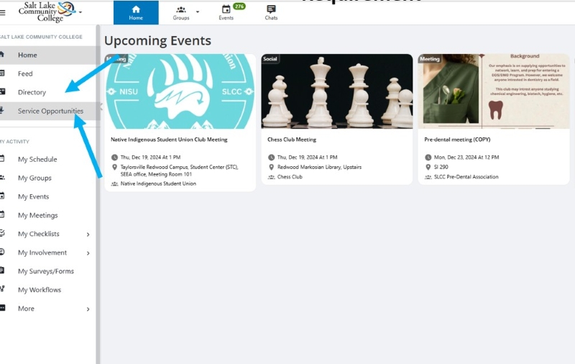Click the clock icon on Chess Club card

point(271,158)
